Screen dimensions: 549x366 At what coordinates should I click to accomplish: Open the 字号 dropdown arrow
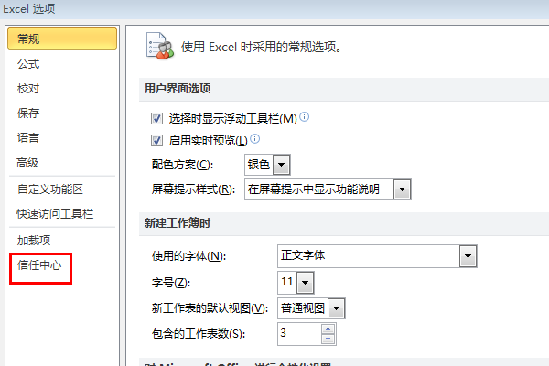(306, 283)
